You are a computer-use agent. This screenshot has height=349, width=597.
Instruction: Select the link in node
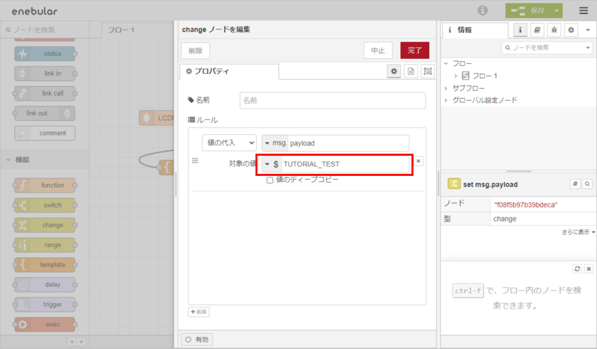click(45, 73)
